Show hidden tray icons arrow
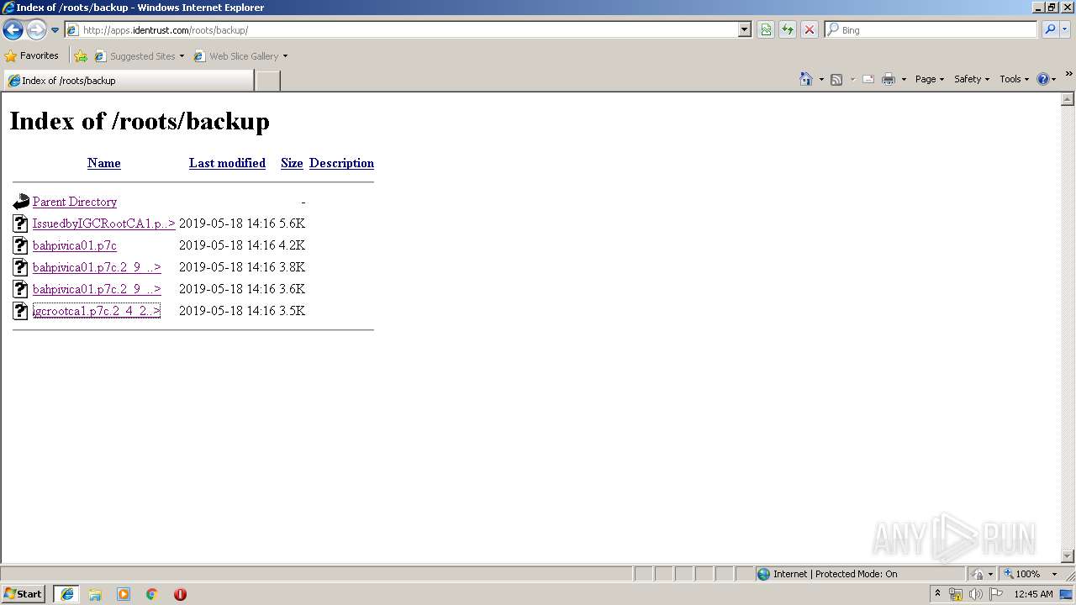Screen dimensions: 1076x605 [938, 594]
